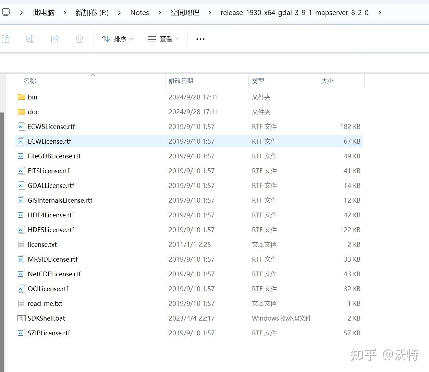This screenshot has height=372, width=429.
Task: Open the bin folder
Action: pos(33,97)
